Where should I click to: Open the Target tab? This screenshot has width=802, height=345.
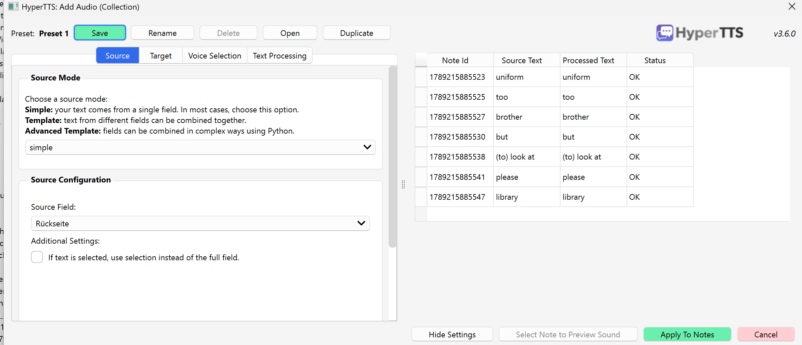click(x=161, y=56)
